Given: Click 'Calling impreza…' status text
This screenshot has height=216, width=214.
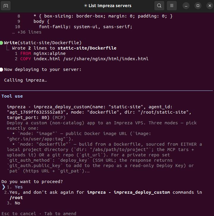Looking at the screenshot, I should [x=26, y=80].
